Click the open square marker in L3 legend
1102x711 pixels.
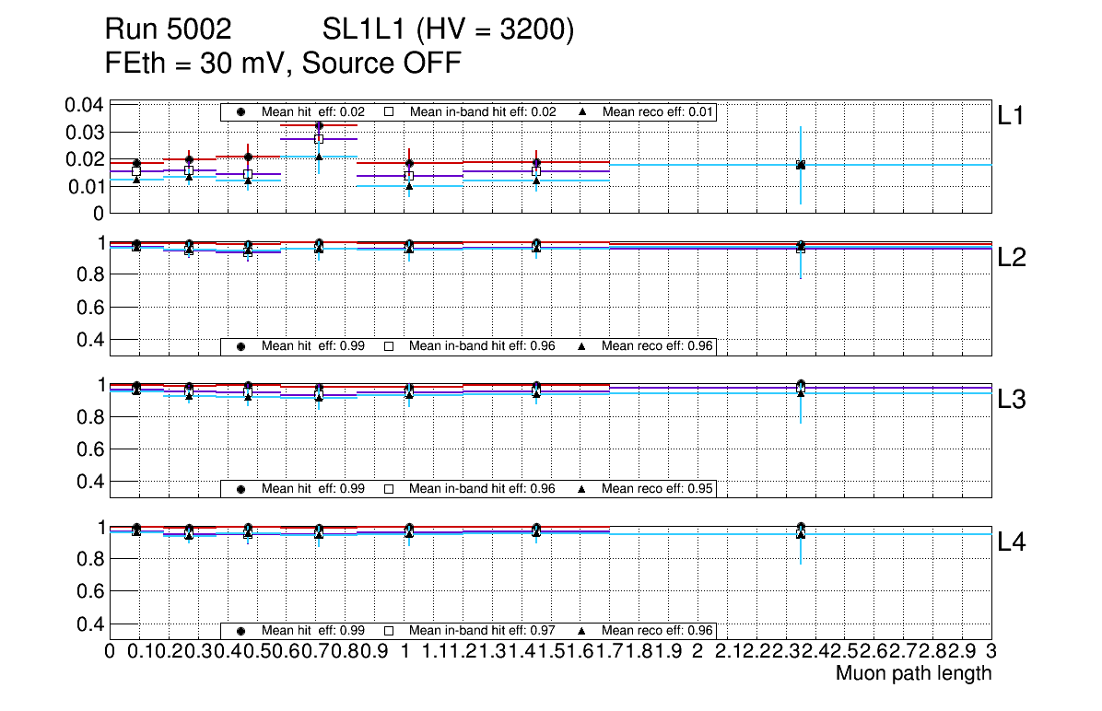389,489
